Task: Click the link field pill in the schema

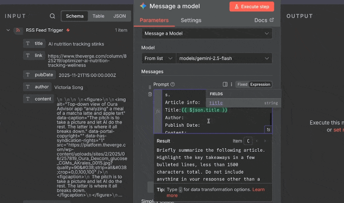Action: pos(34,55)
